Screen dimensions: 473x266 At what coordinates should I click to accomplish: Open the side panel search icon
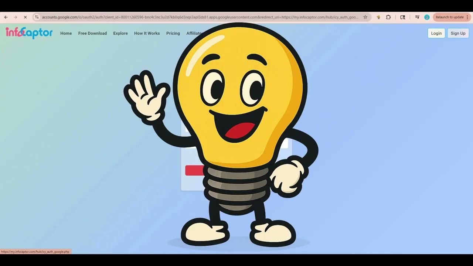pyautogui.click(x=402, y=17)
